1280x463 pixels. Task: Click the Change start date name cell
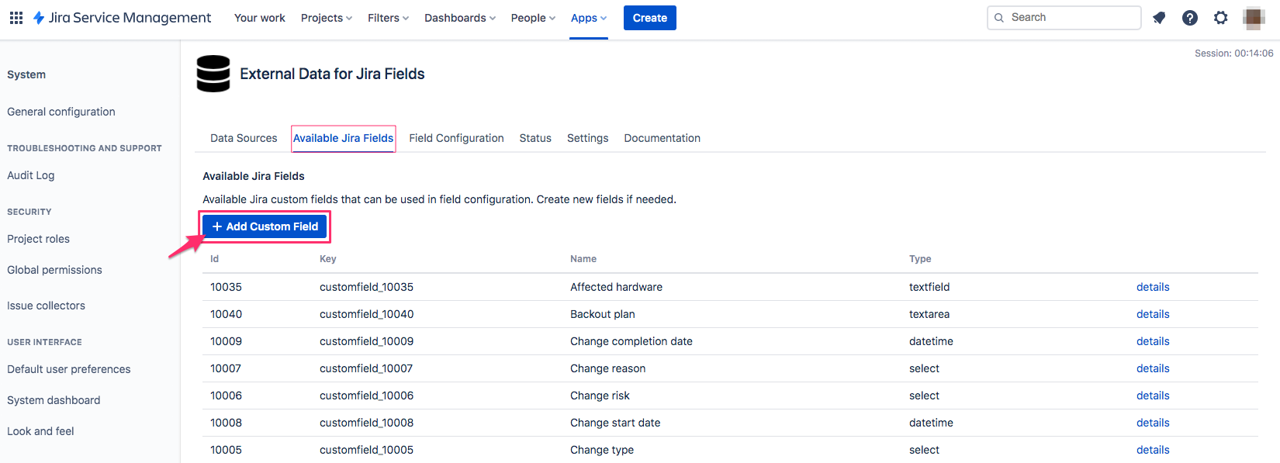coord(615,423)
